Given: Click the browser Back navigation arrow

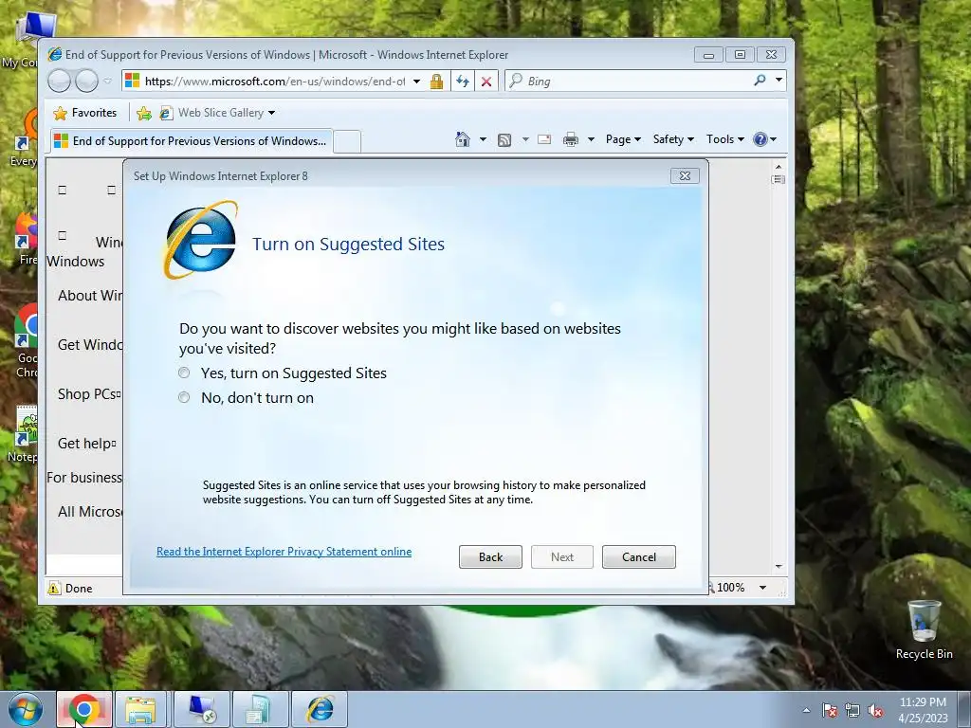Looking at the screenshot, I should 60,81.
